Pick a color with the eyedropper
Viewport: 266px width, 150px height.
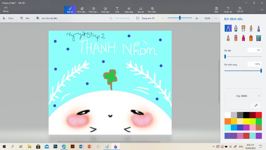(256, 105)
